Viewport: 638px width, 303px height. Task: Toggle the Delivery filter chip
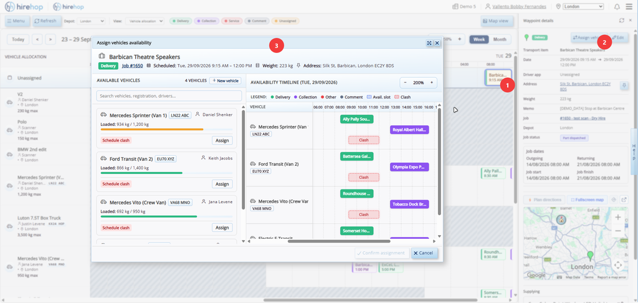[181, 21]
